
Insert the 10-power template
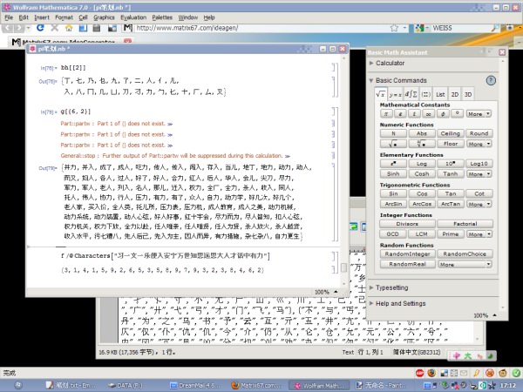point(451,164)
